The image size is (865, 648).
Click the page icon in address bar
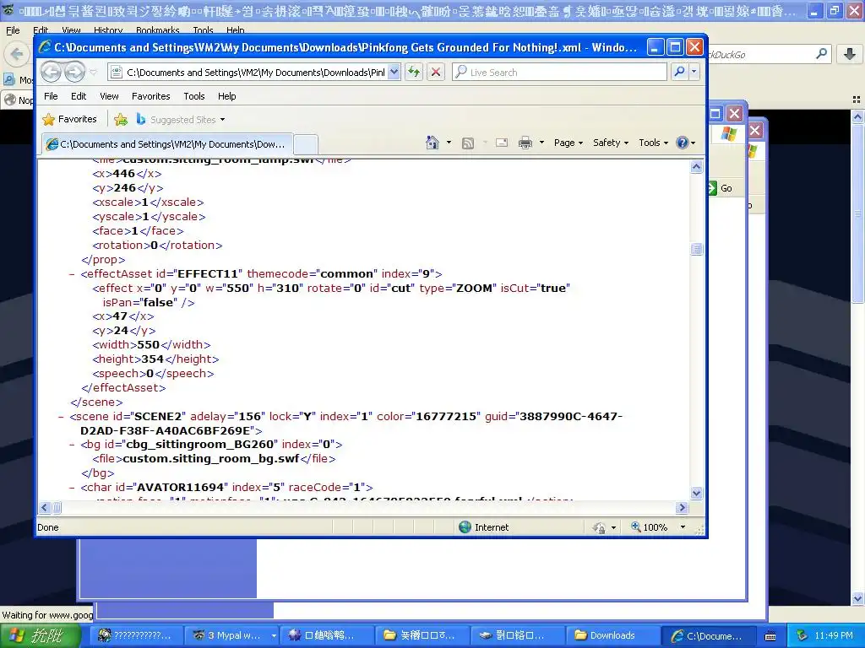[117, 73]
